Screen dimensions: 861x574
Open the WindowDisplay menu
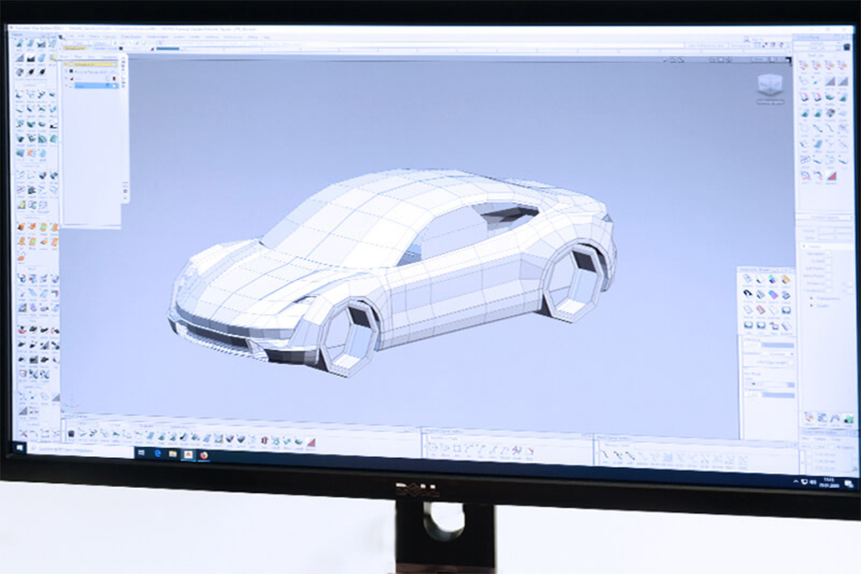click(x=158, y=37)
